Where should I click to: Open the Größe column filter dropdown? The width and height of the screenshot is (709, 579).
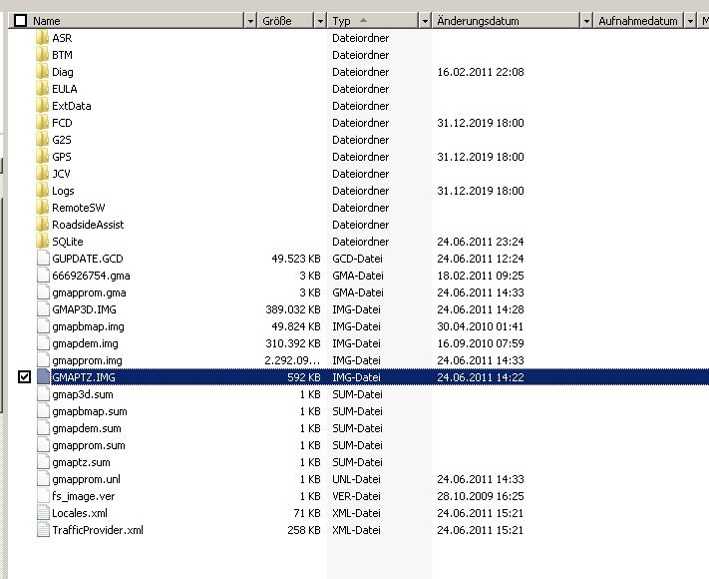coord(319,21)
